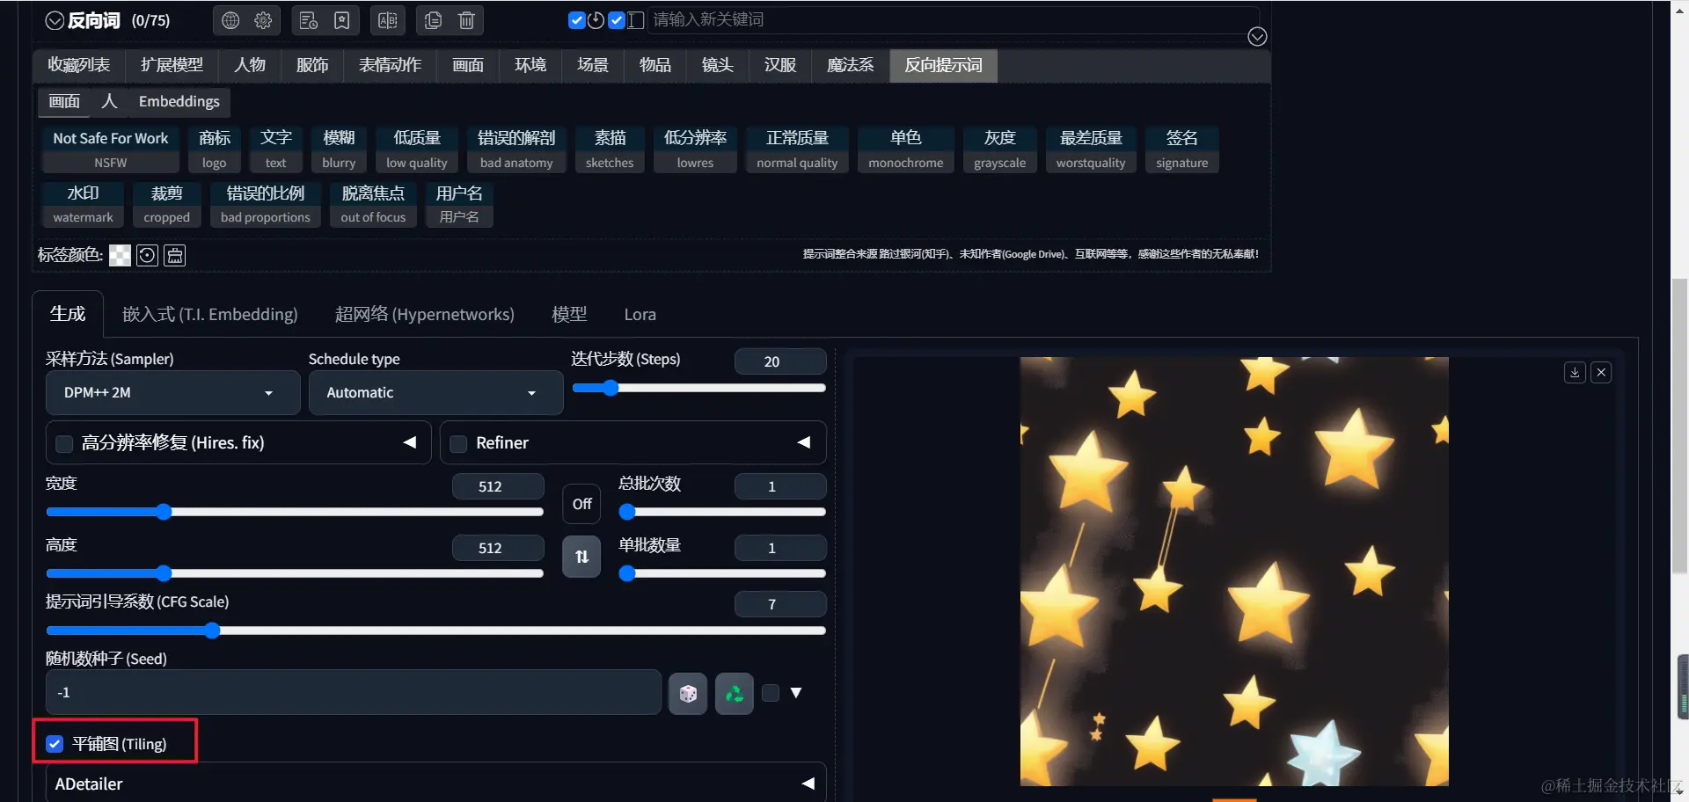Randomize seed with the dice icon
Screen dimensions: 1689x802
[x=688, y=694]
